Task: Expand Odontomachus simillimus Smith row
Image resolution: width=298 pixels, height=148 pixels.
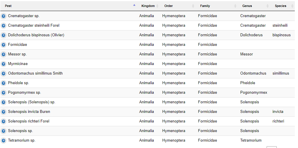Action: (3, 73)
